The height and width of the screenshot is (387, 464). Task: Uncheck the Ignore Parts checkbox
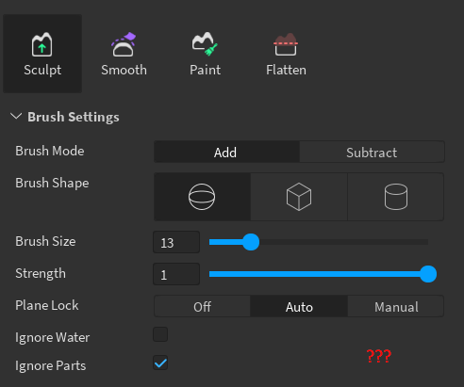(160, 363)
